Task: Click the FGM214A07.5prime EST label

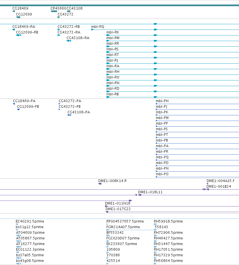Action: pyautogui.click(x=123, y=227)
